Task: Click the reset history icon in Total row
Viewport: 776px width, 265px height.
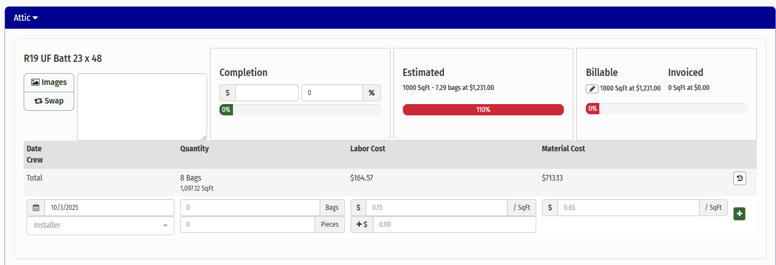Action: click(x=739, y=178)
